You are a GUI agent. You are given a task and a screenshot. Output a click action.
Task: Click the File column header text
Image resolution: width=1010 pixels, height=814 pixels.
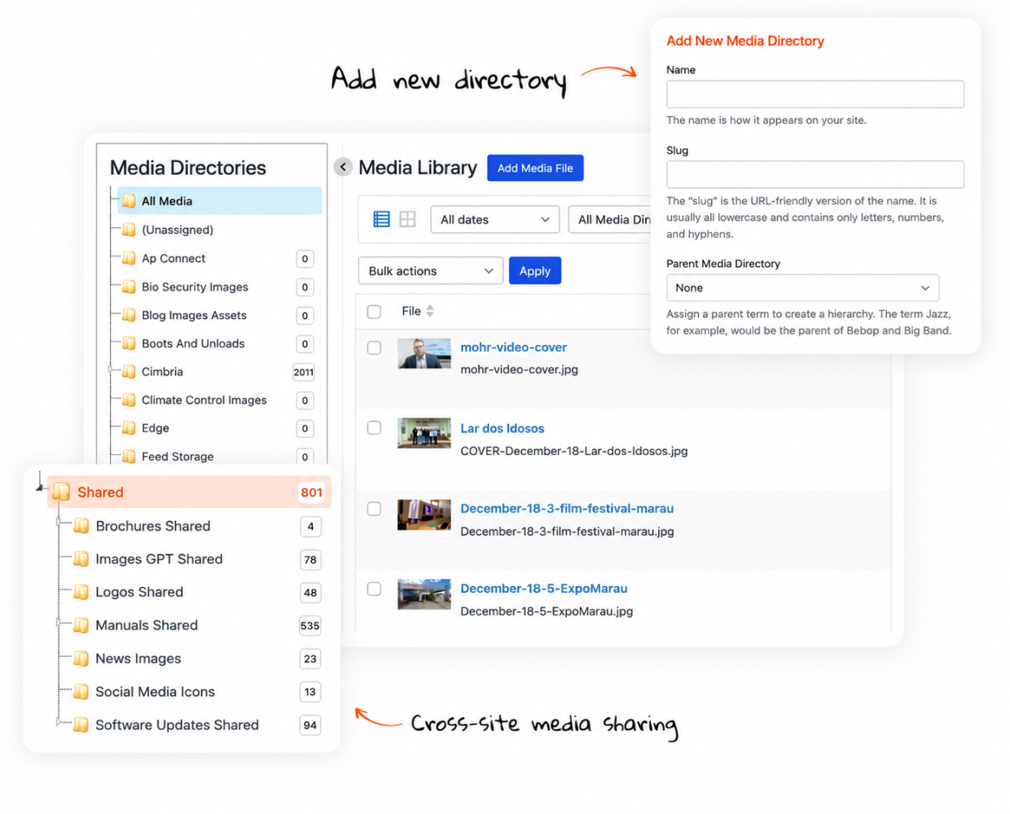click(x=411, y=311)
